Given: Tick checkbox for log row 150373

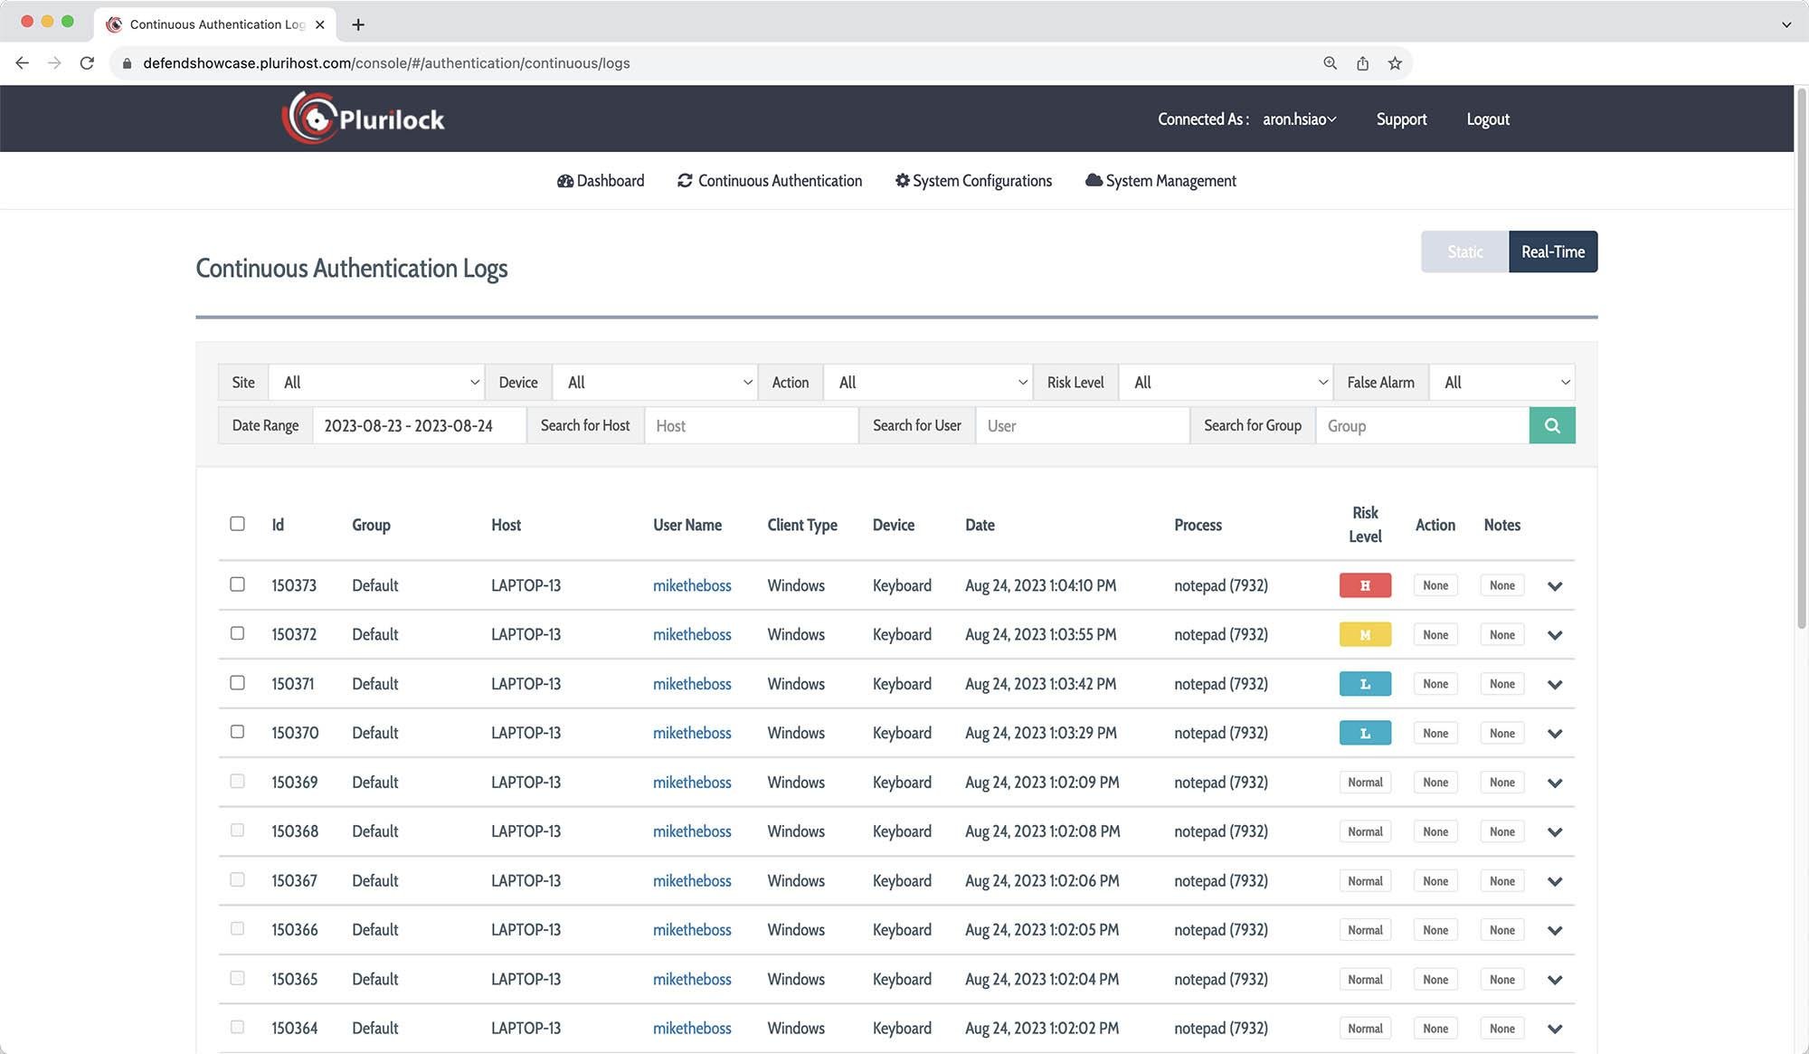Looking at the screenshot, I should point(237,584).
